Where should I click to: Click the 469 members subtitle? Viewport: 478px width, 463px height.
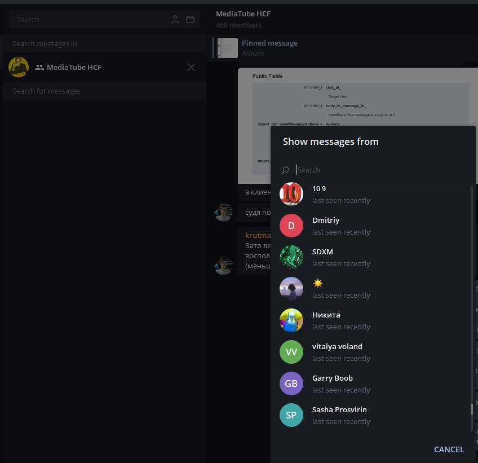(x=238, y=25)
